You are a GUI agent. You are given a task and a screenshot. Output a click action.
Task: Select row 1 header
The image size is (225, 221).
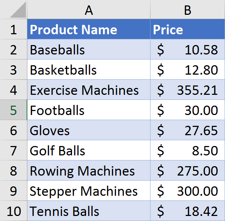13,30
